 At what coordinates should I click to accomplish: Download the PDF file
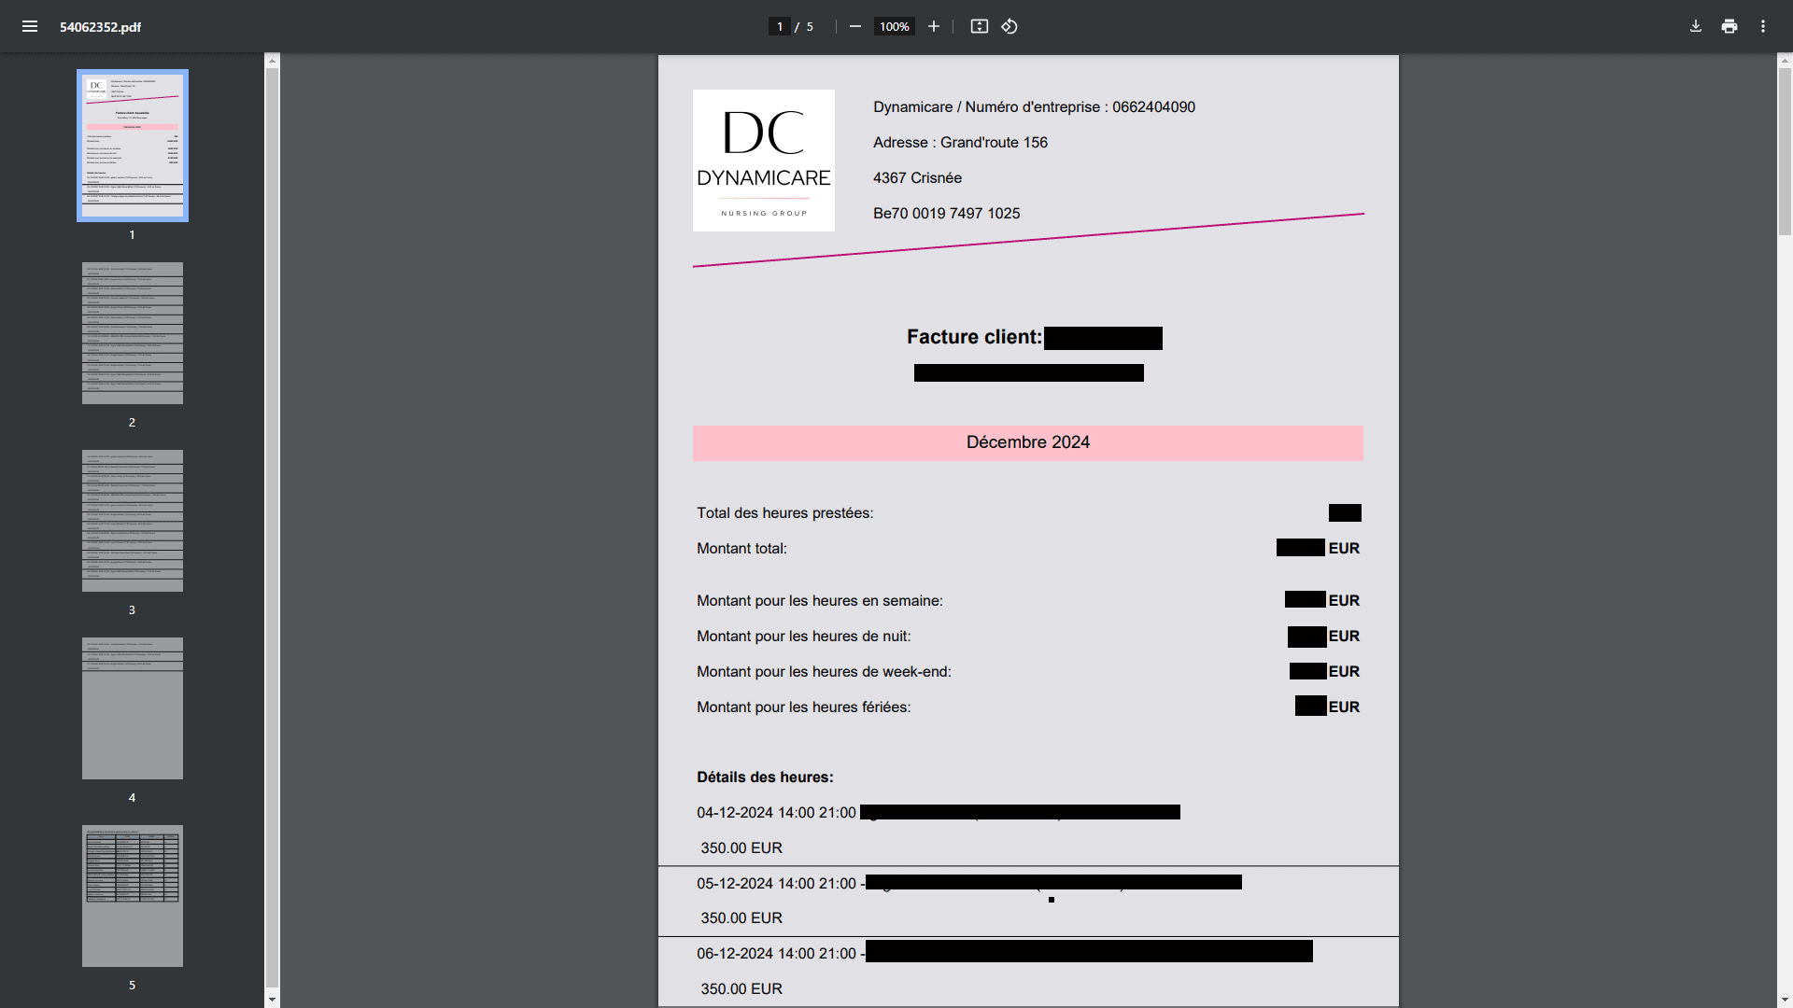pos(1696,26)
